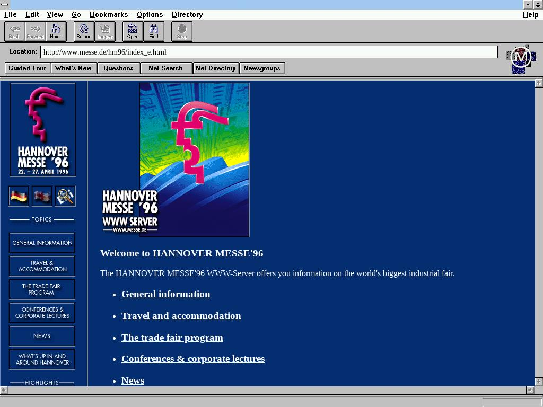Open the Options menu
Image resolution: width=543 pixels, height=407 pixels.
pos(150,14)
